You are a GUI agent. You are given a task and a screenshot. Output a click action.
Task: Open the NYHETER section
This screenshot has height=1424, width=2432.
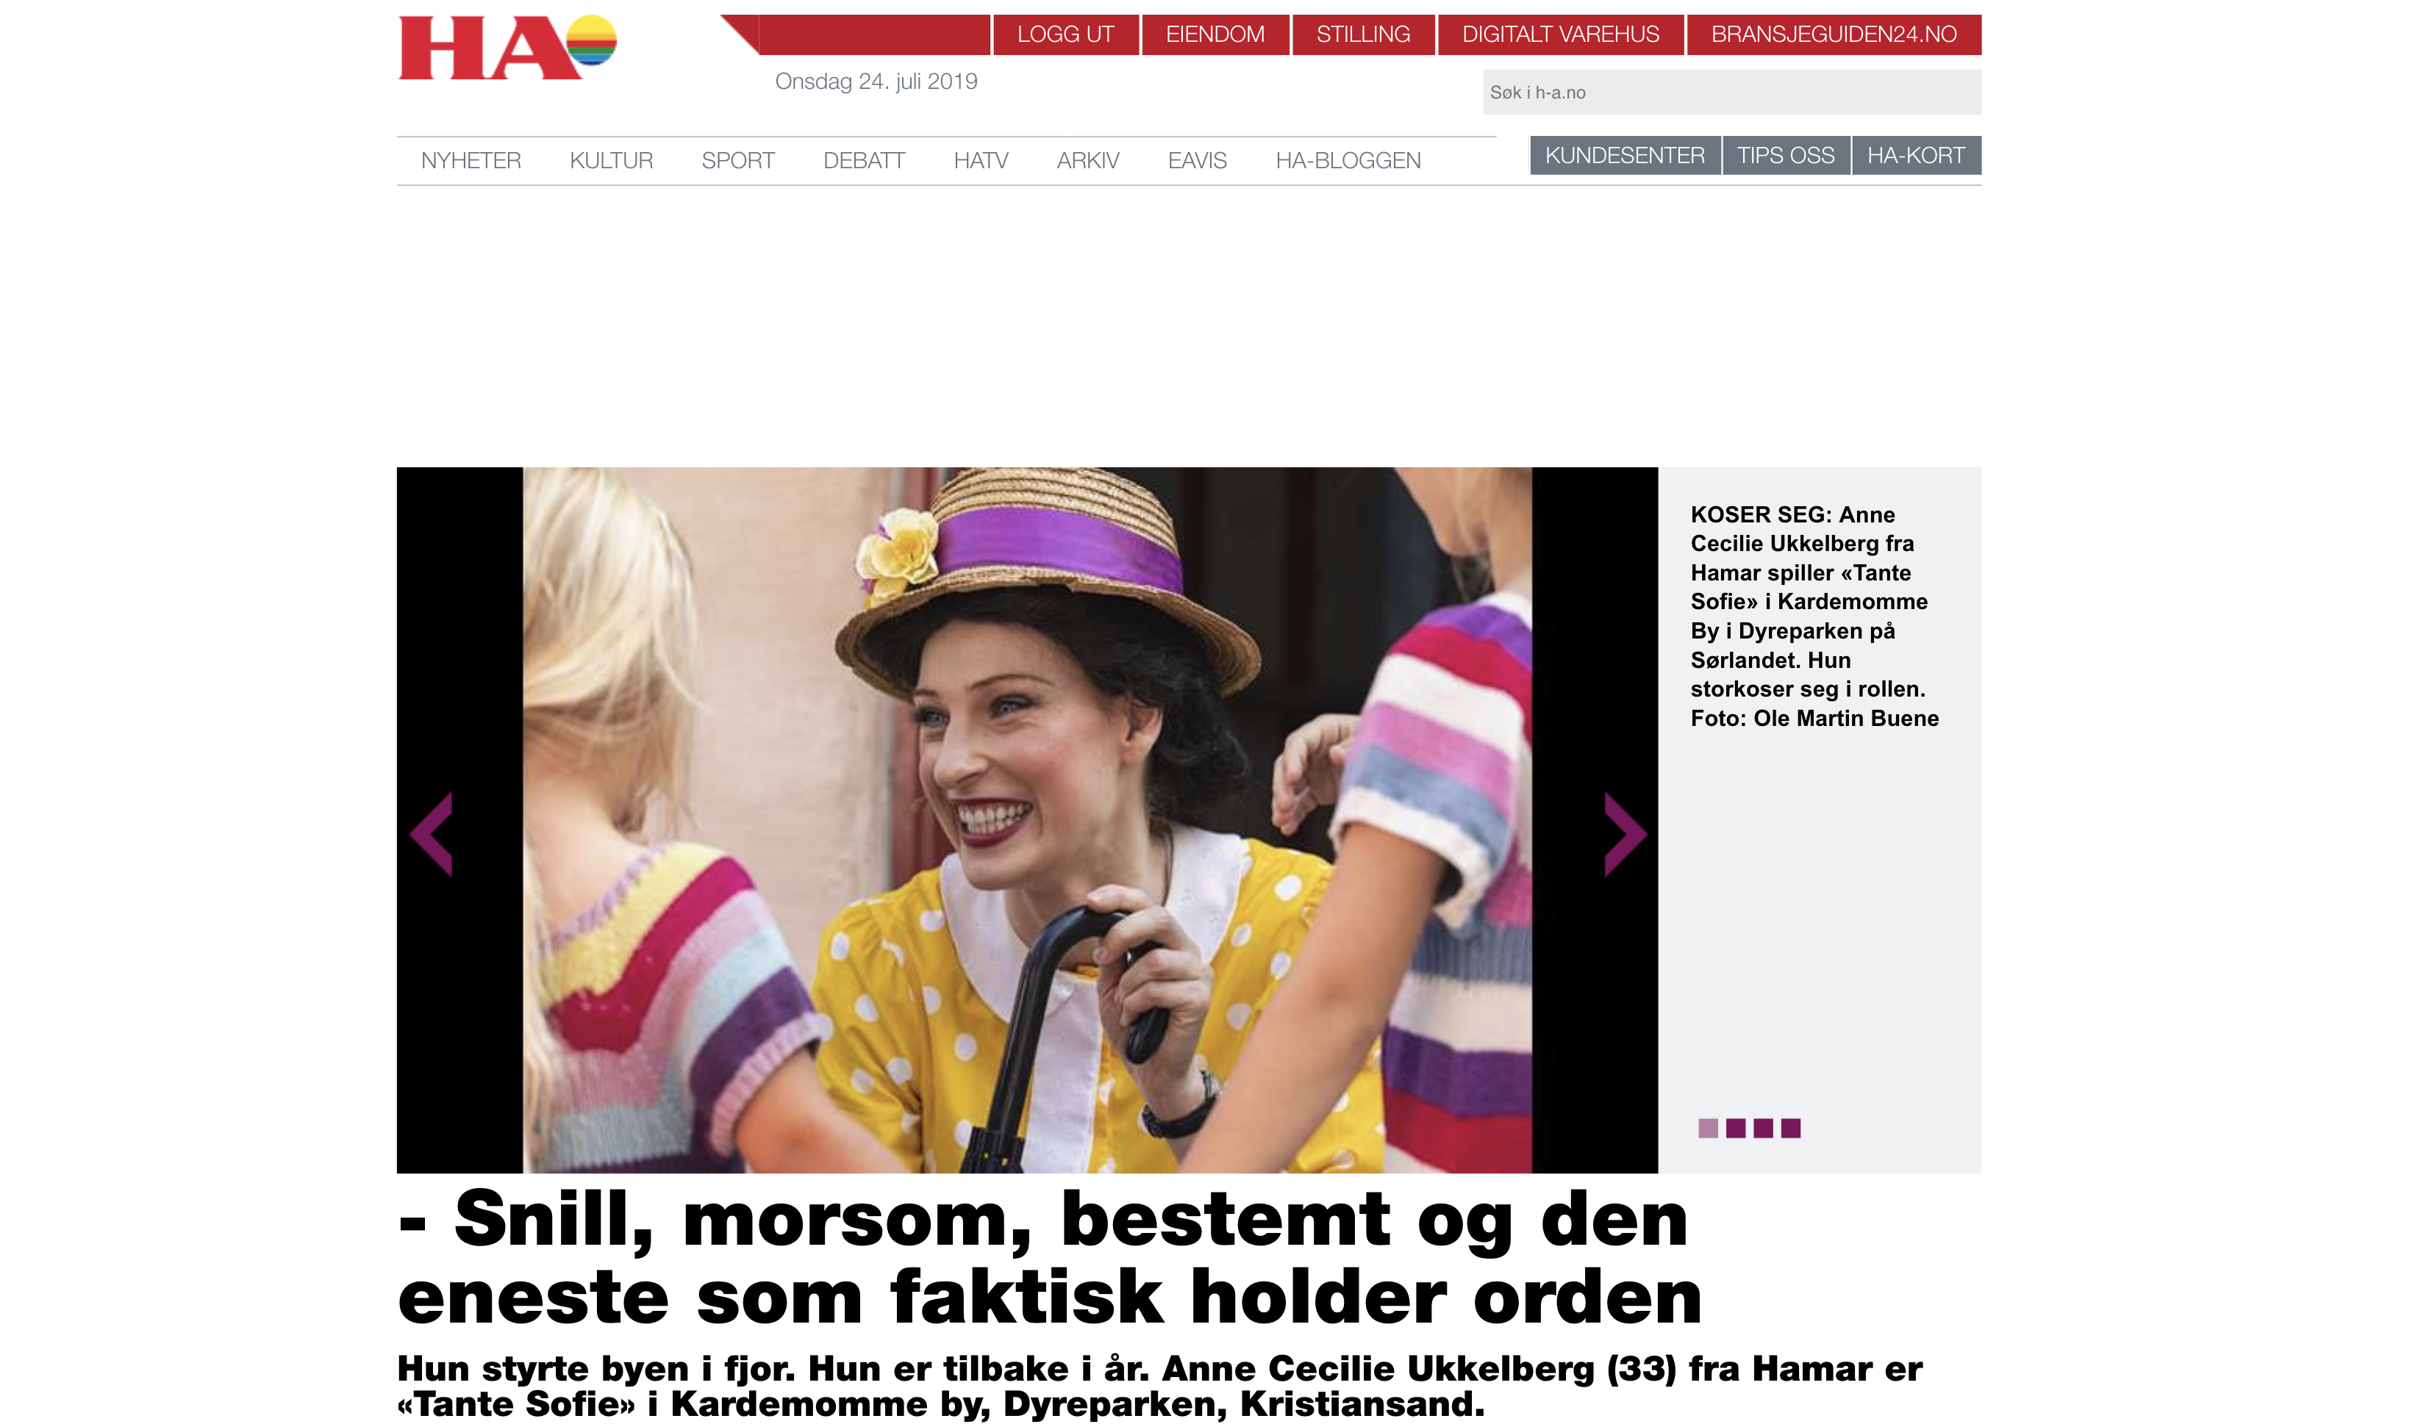[x=471, y=160]
